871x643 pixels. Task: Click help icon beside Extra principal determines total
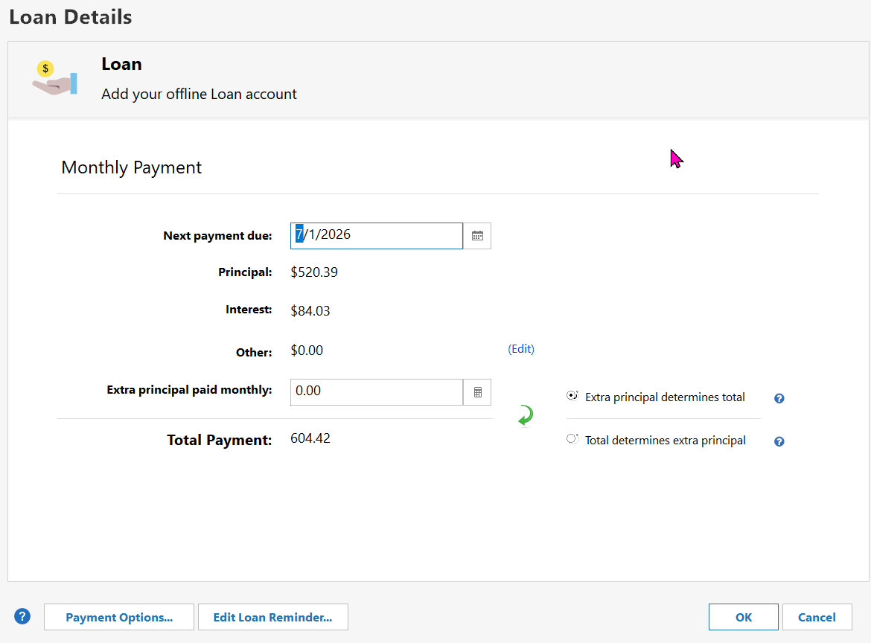(779, 398)
